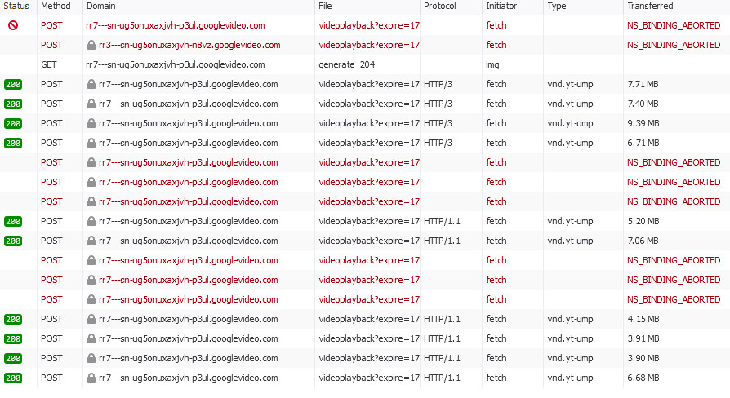Click the 7.71 MB transferred value
Screen dimensions: 730x398
[643, 84]
